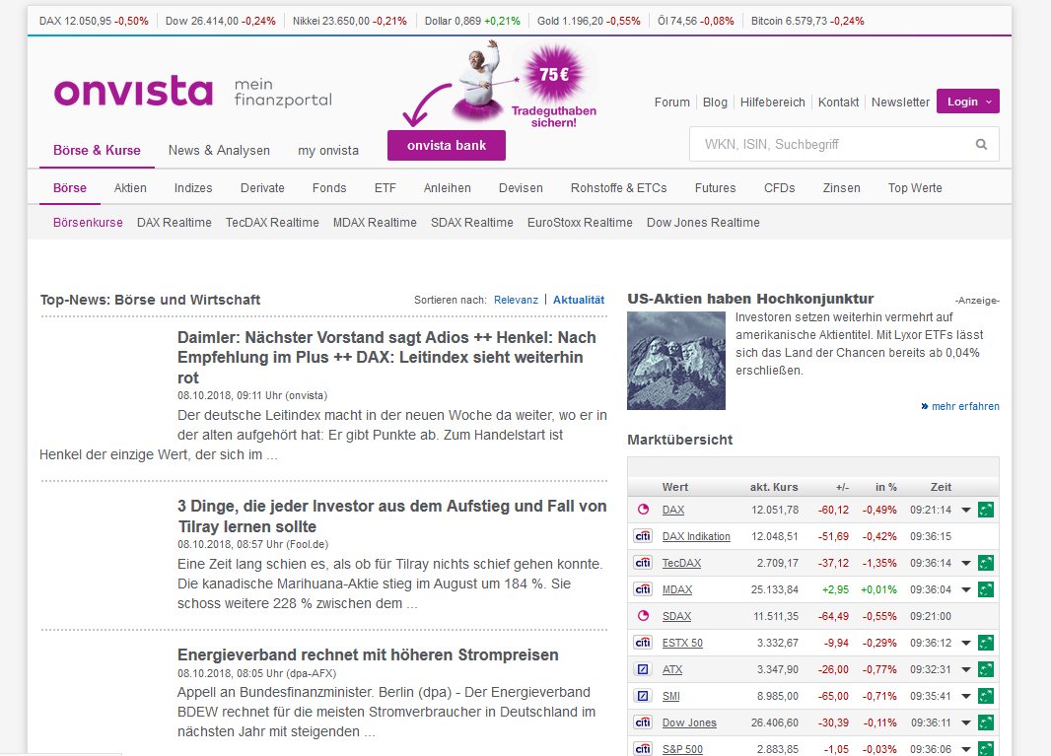Click the 75 € Tradeguthaben promo badge

(554, 85)
